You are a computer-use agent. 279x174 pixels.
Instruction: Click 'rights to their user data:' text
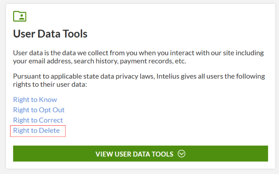point(50,85)
